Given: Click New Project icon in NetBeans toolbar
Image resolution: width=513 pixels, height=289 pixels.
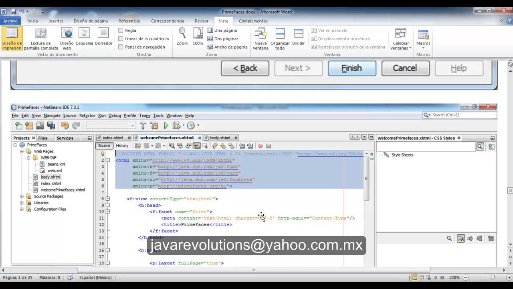Looking at the screenshot, I should click(x=29, y=126).
